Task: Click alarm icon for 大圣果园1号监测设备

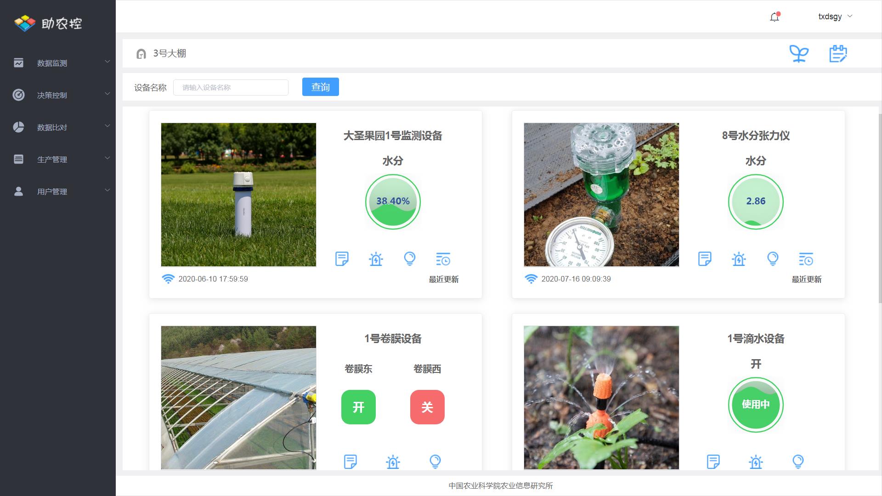Action: [x=376, y=259]
